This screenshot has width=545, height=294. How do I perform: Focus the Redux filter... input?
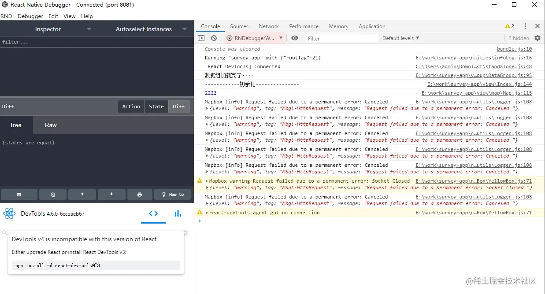[97, 42]
